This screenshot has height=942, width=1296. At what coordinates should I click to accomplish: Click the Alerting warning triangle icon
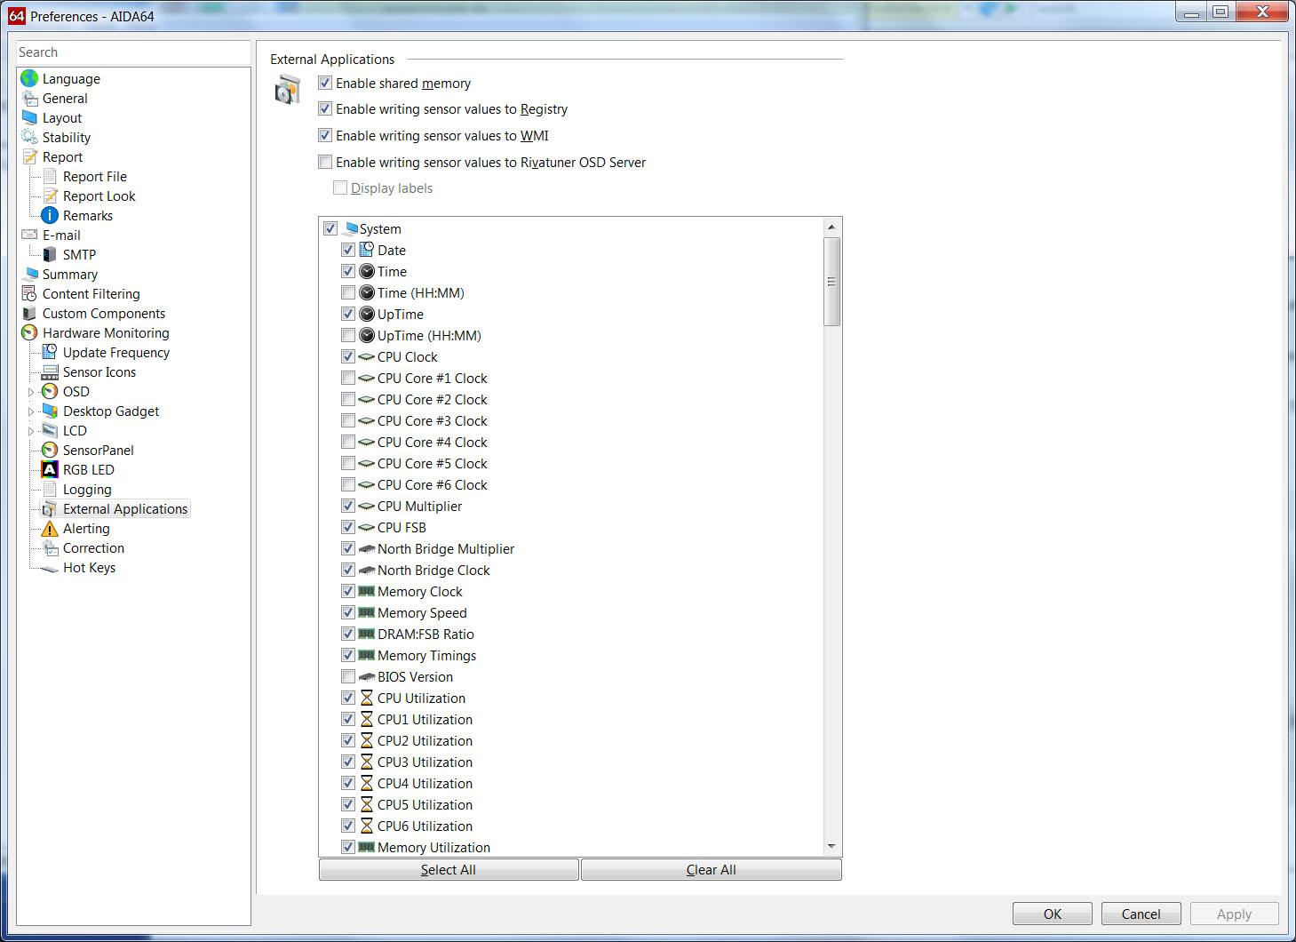tap(50, 529)
